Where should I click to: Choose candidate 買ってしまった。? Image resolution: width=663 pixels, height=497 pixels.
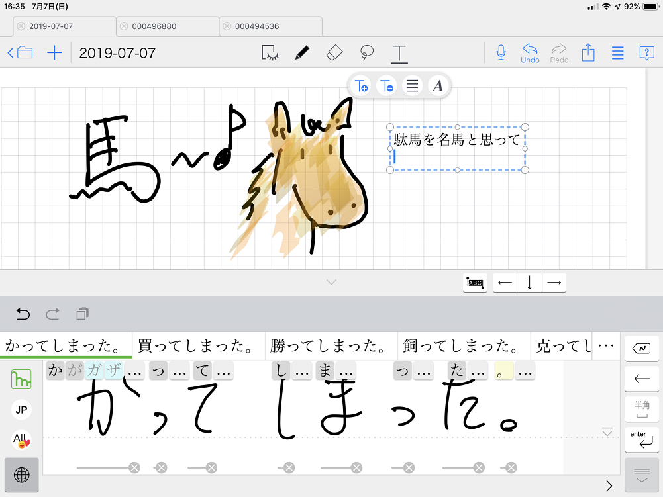[x=198, y=346]
